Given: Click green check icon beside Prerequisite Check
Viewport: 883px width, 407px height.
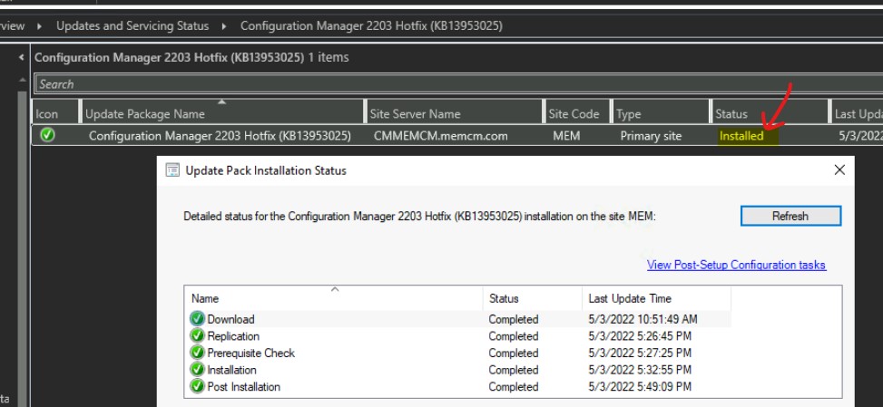Looking at the screenshot, I should click(x=197, y=354).
